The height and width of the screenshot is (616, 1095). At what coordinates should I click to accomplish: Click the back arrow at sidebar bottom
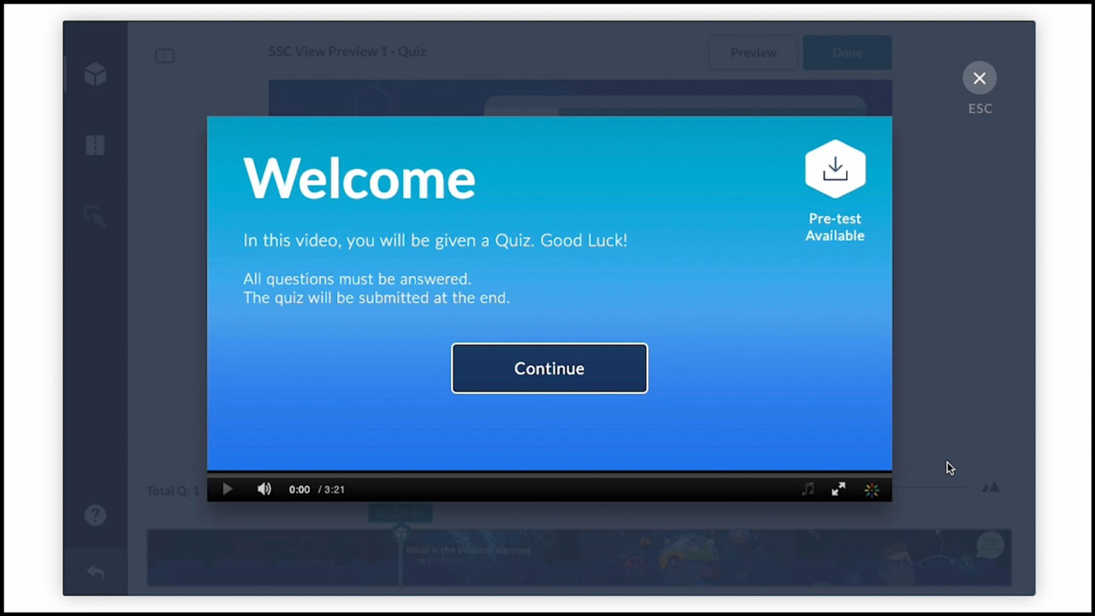pyautogui.click(x=95, y=572)
